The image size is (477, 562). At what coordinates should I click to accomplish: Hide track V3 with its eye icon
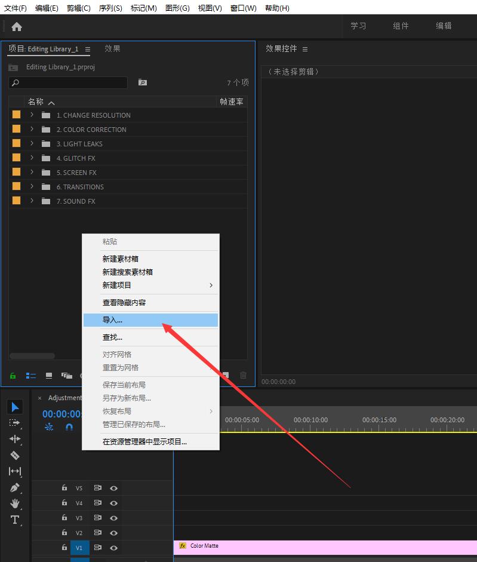pyautogui.click(x=113, y=518)
